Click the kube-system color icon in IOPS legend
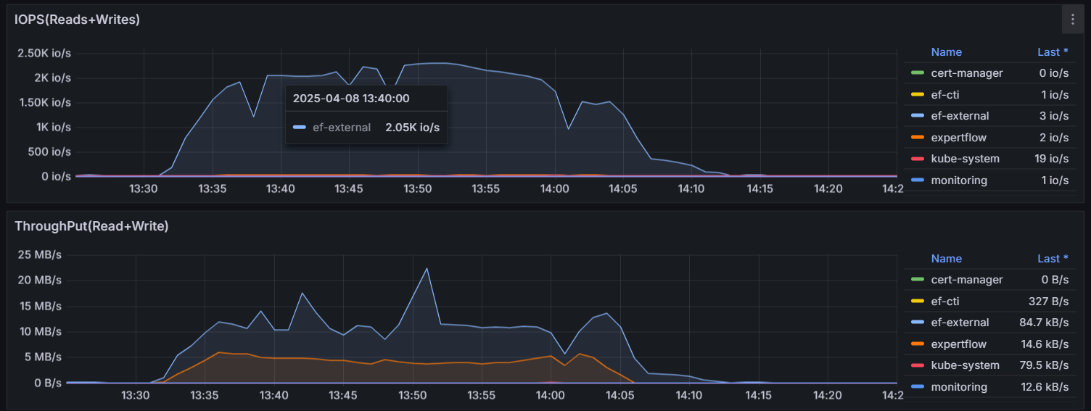The width and height of the screenshot is (1091, 411). point(918,159)
